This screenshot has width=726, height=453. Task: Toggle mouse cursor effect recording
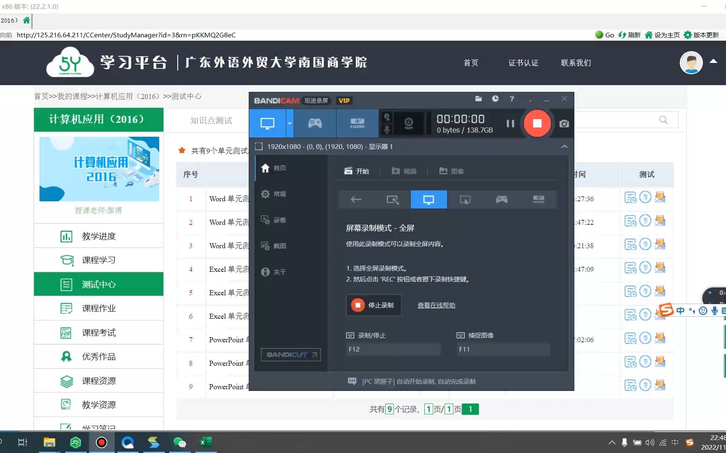tap(387, 117)
